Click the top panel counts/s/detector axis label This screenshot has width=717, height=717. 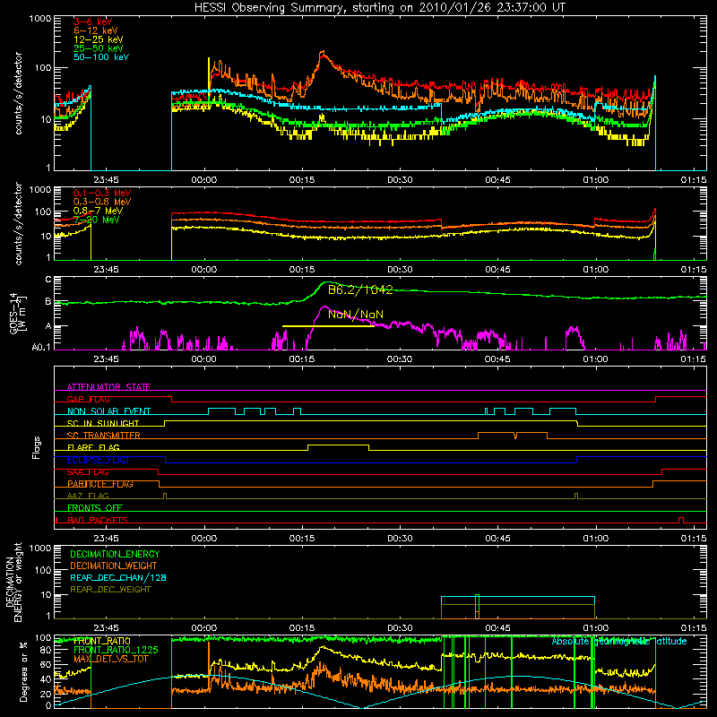(18, 93)
